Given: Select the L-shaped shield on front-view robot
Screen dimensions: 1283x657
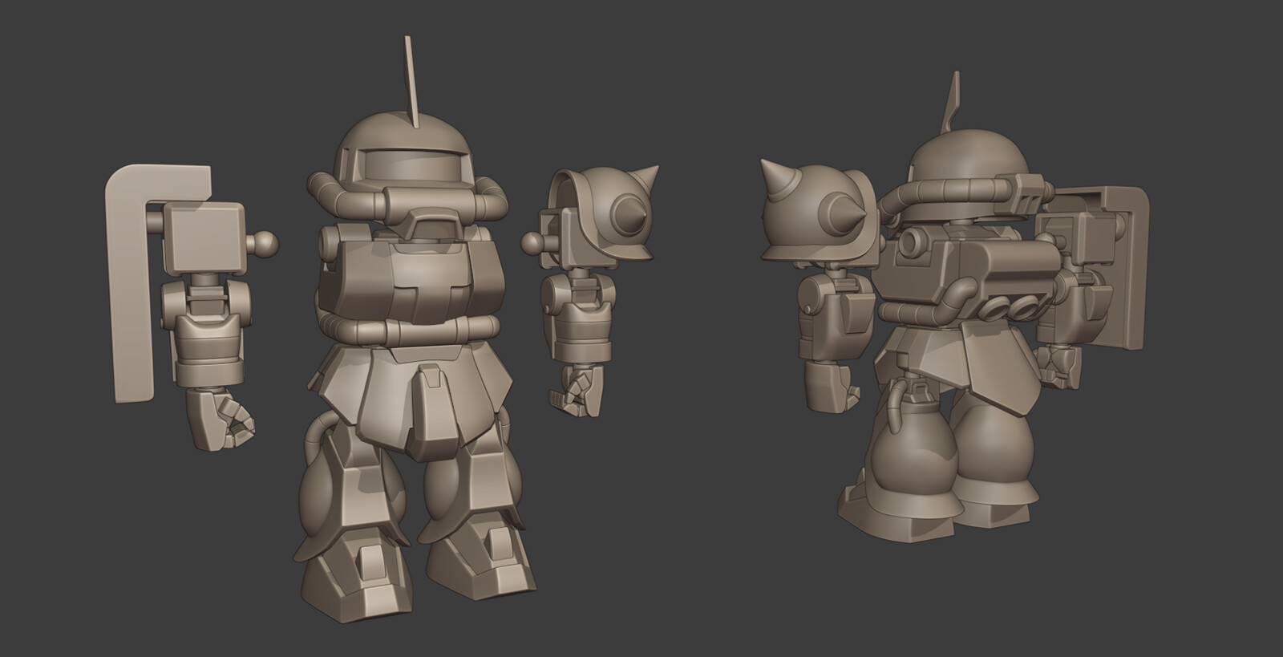Looking at the screenshot, I should click(x=128, y=282).
